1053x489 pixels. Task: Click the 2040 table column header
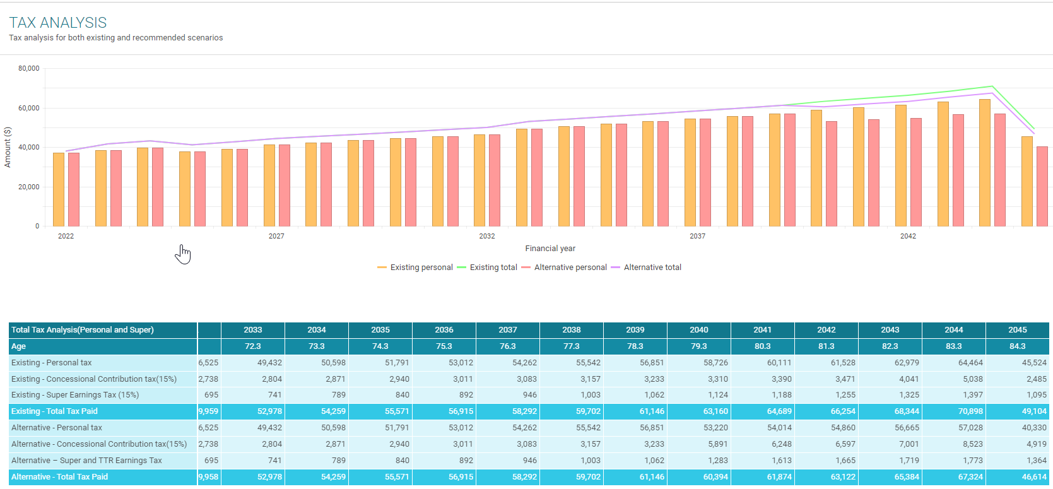click(x=699, y=330)
